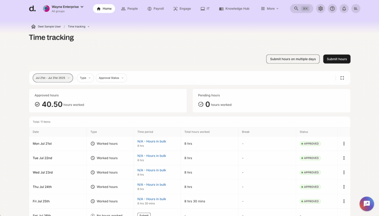Expand the Type filter dropdown
This screenshot has height=216, width=379.
85,78
